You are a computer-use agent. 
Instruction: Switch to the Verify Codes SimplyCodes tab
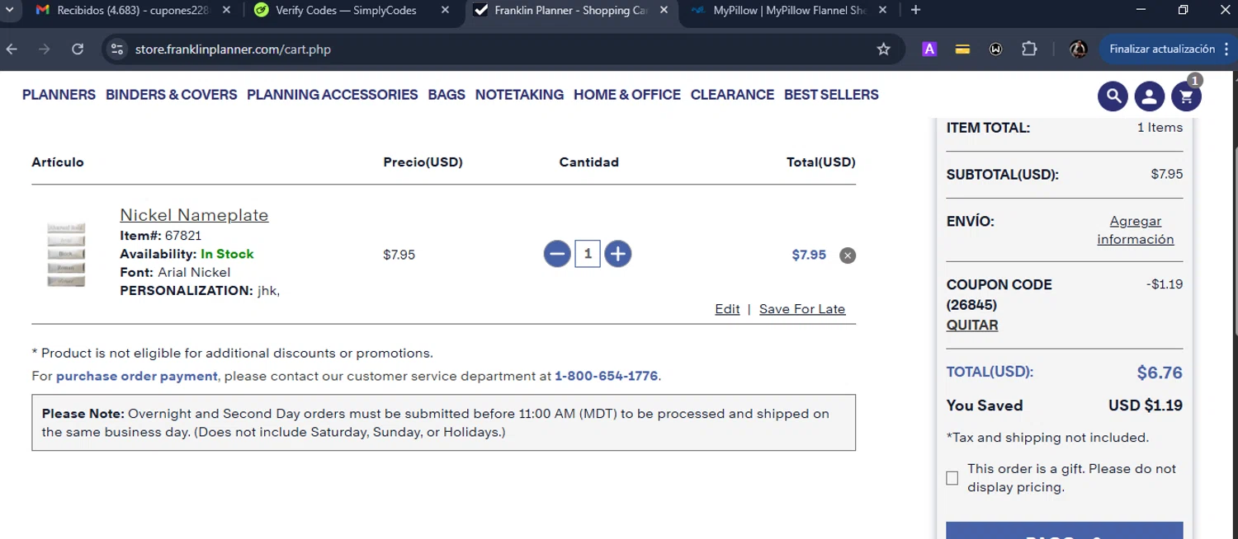[346, 11]
